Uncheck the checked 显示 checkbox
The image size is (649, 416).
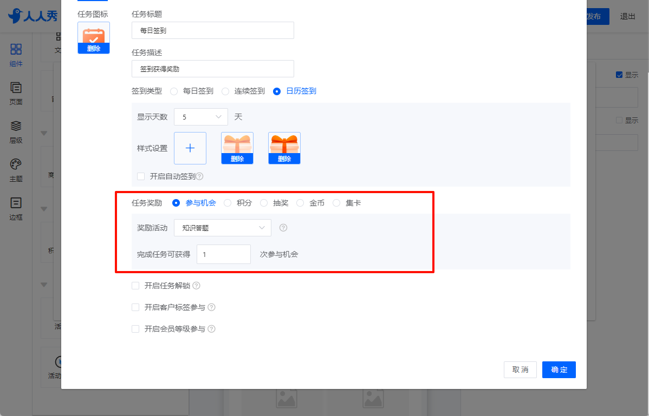point(619,75)
